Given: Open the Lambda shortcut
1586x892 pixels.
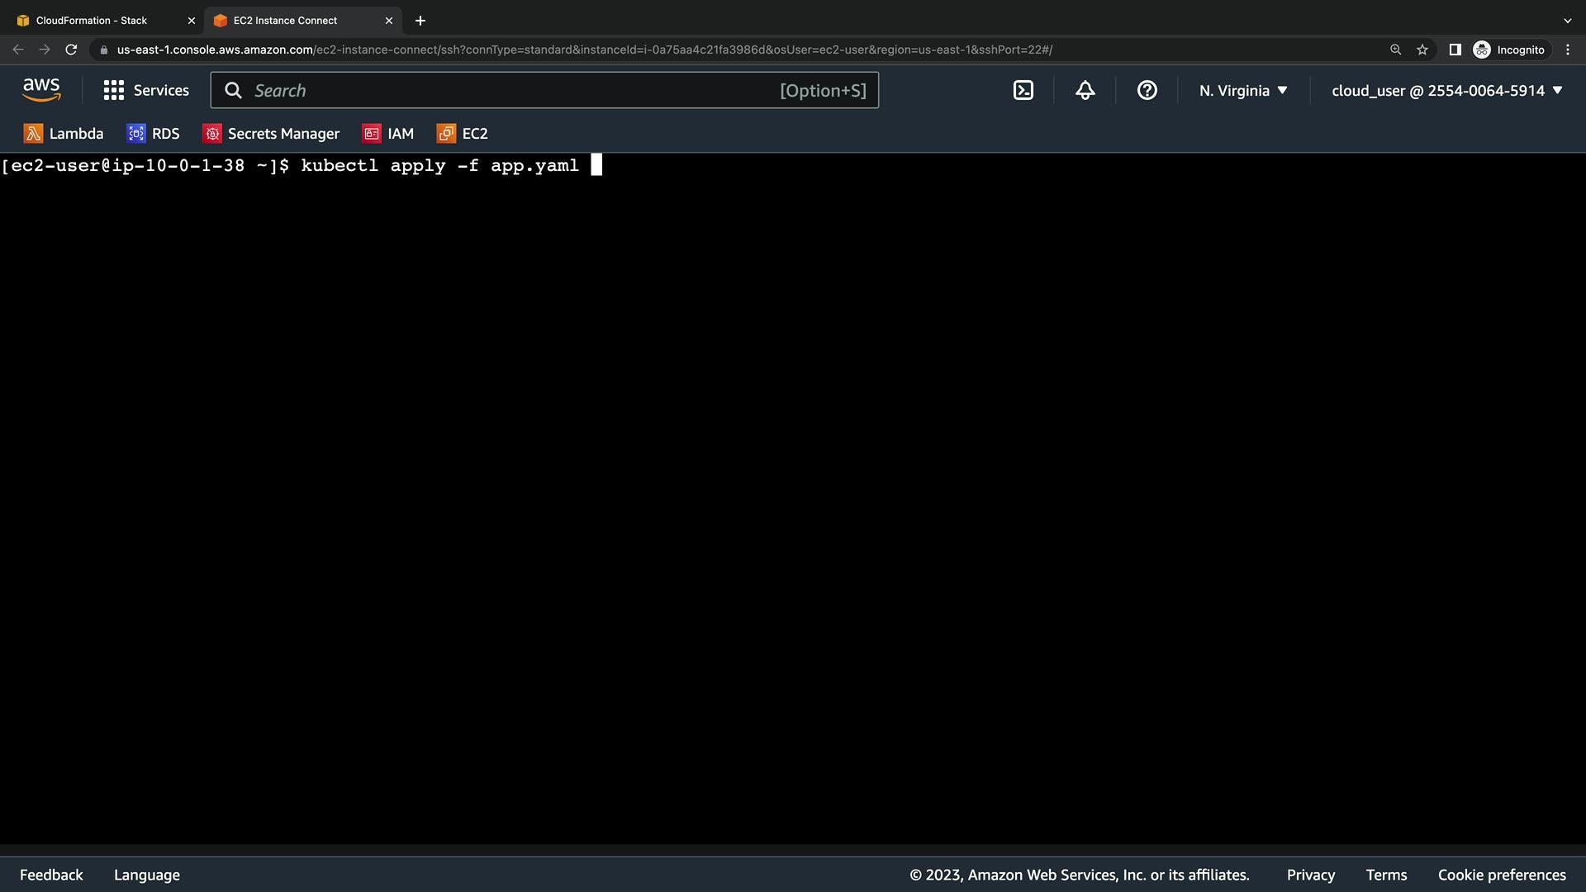Looking at the screenshot, I should 64,134.
